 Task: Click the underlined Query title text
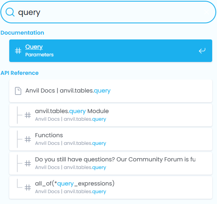click(34, 47)
